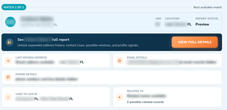Image resolution: width=227 pixels, height=110 pixels.
Task: Open the RELATED TO card heading
Action: [135, 91]
